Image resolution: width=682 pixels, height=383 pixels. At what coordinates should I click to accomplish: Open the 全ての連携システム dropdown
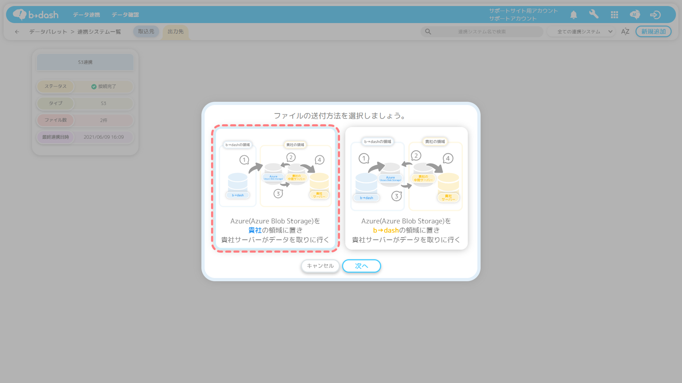pos(582,32)
